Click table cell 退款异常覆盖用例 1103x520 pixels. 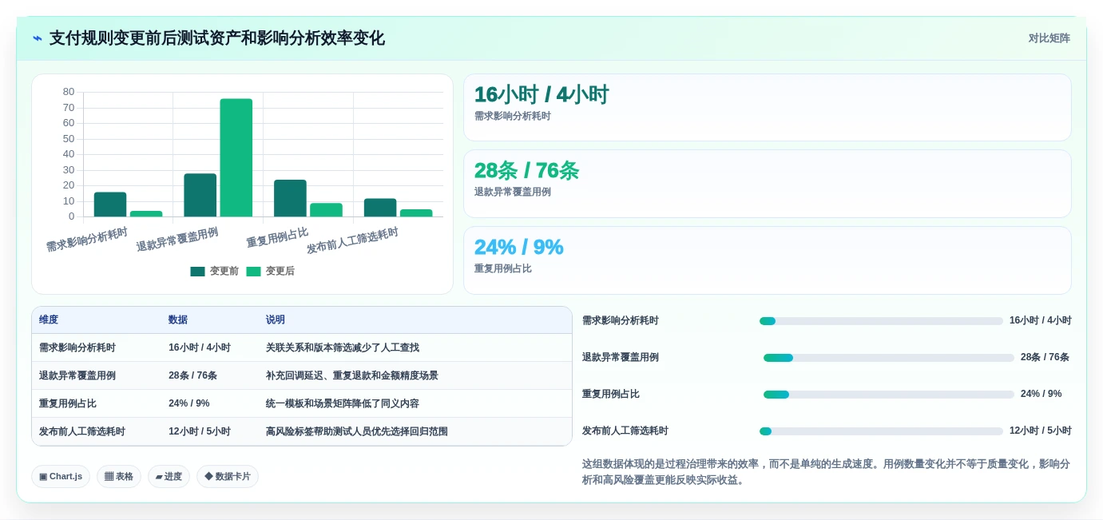[97, 375]
